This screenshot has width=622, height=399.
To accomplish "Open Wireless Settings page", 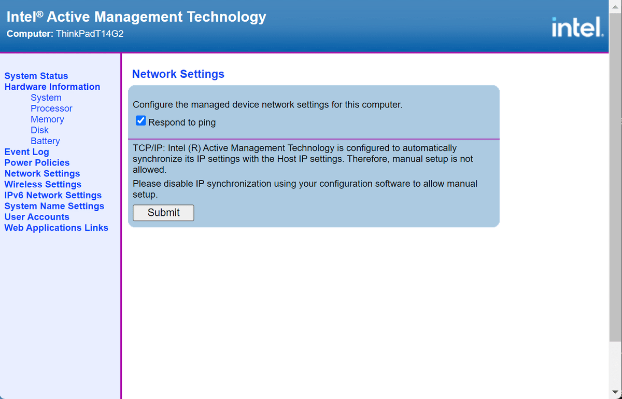I will click(x=43, y=185).
